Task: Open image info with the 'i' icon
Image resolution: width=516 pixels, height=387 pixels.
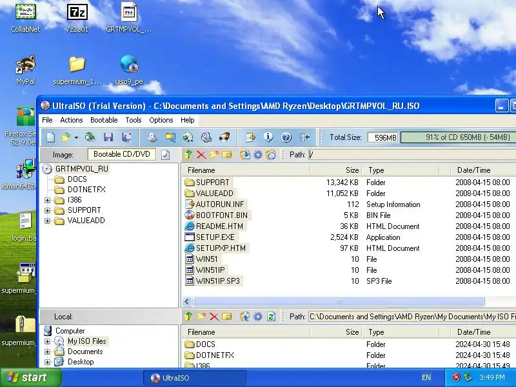Action: pos(268,137)
